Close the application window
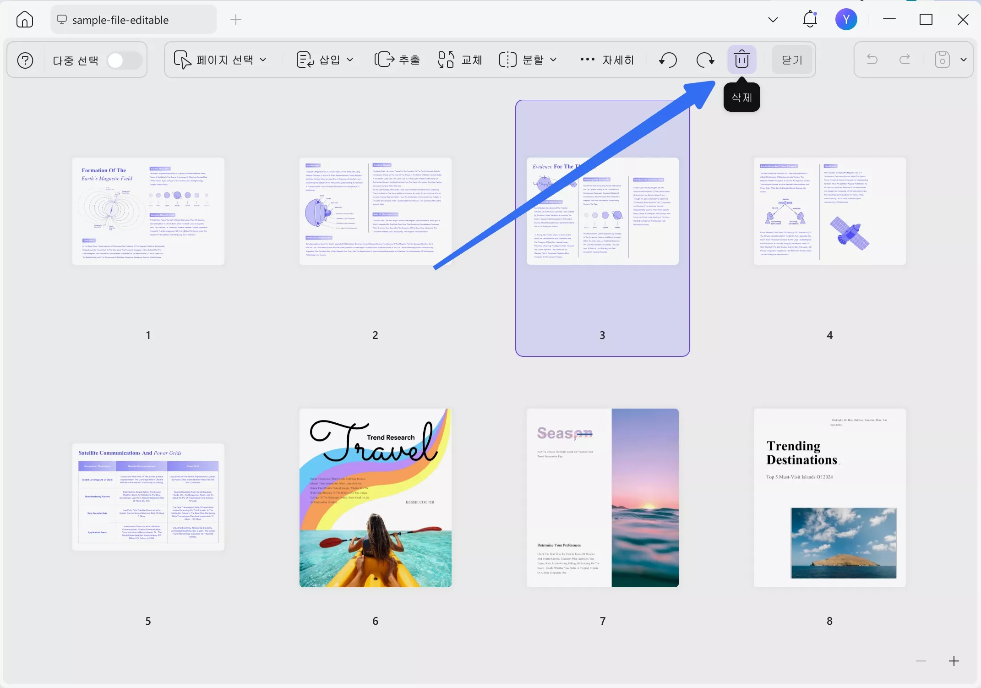The image size is (981, 688). click(963, 19)
